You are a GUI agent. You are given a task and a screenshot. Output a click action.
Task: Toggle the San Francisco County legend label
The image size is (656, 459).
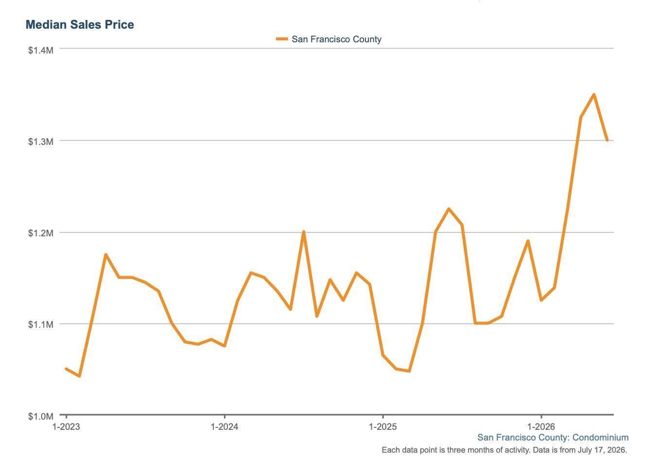[336, 39]
